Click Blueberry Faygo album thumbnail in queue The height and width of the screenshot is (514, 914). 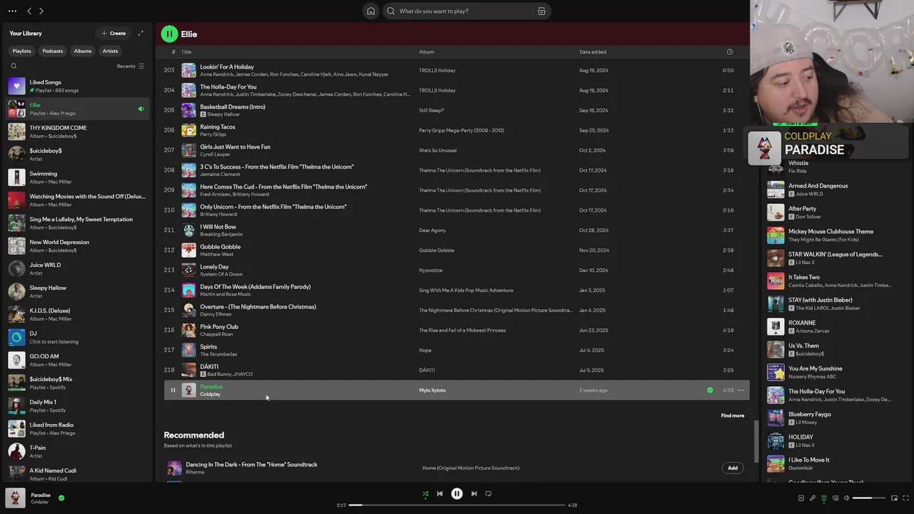point(775,418)
